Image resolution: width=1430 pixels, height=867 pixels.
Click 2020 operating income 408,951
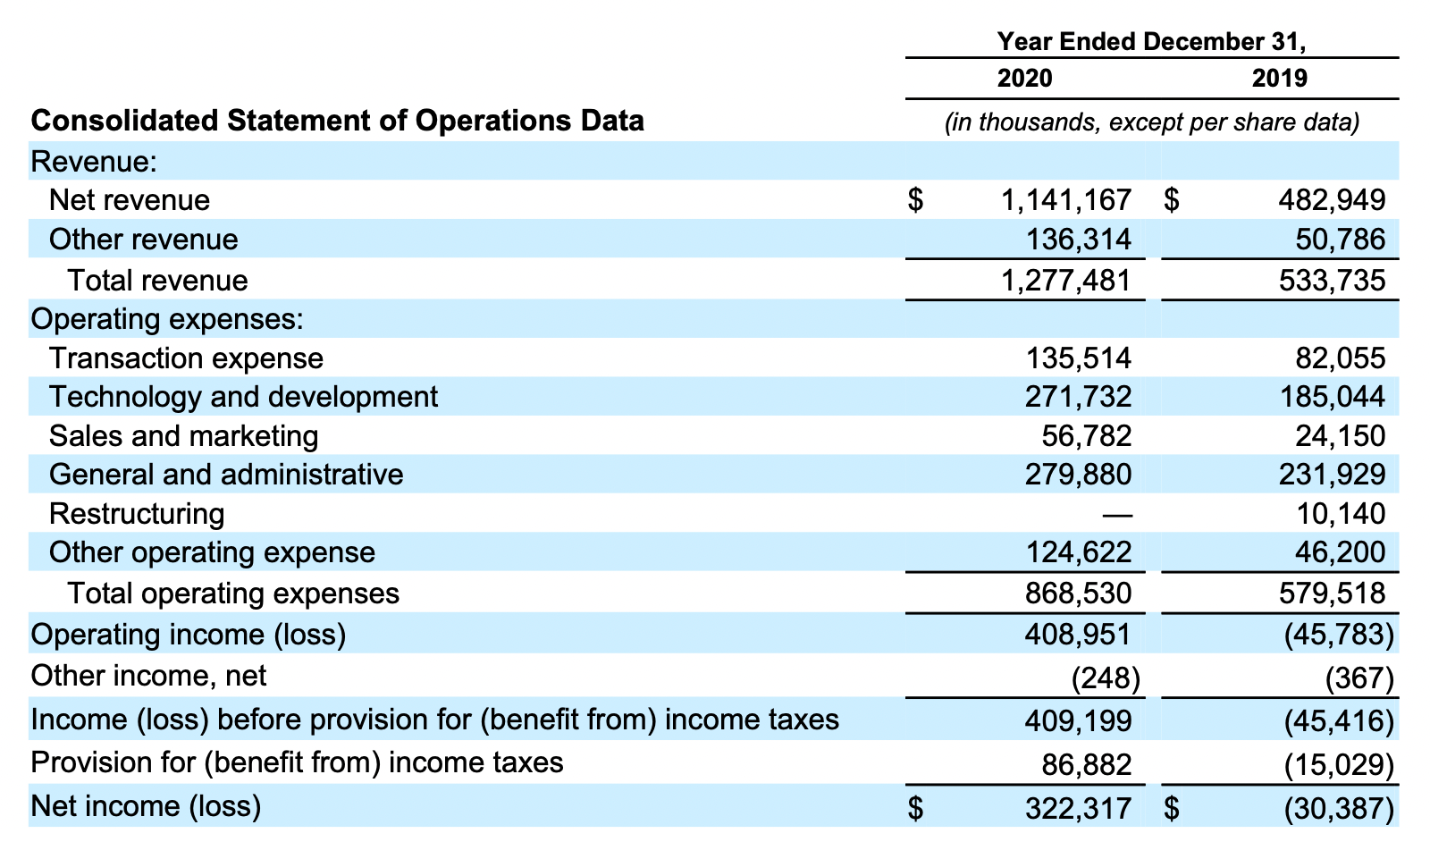click(1078, 635)
